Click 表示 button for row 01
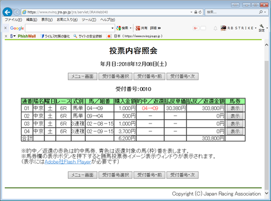This screenshot has height=201, width=271. tap(235, 108)
